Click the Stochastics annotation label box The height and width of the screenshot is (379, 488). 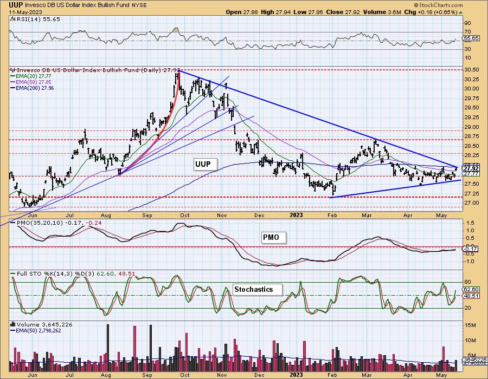(258, 289)
